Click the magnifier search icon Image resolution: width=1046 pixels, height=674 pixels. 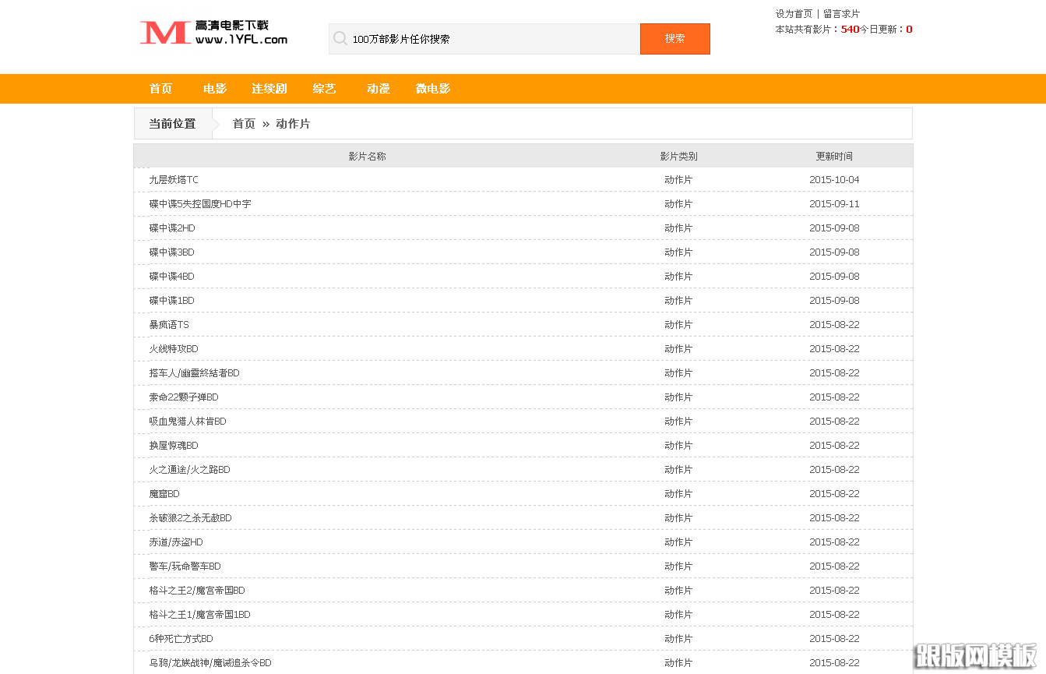pos(340,38)
